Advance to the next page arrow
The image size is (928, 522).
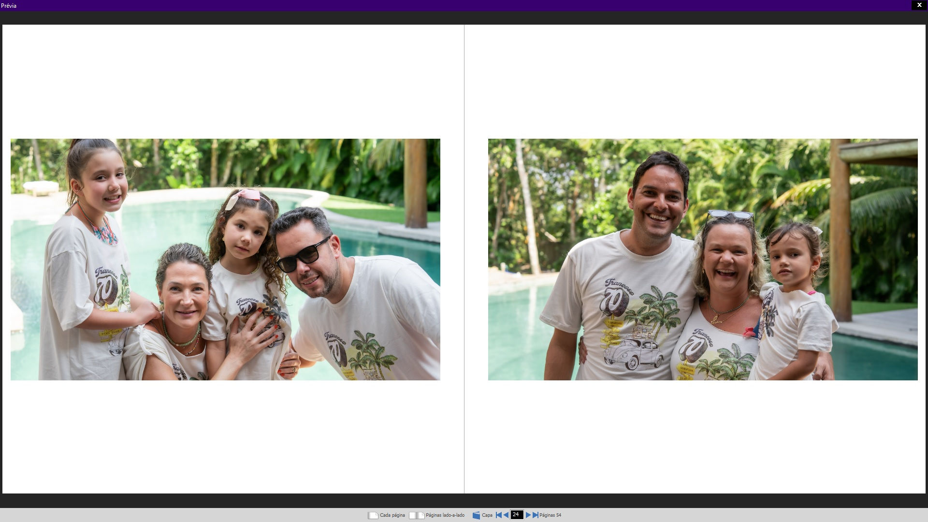[528, 515]
